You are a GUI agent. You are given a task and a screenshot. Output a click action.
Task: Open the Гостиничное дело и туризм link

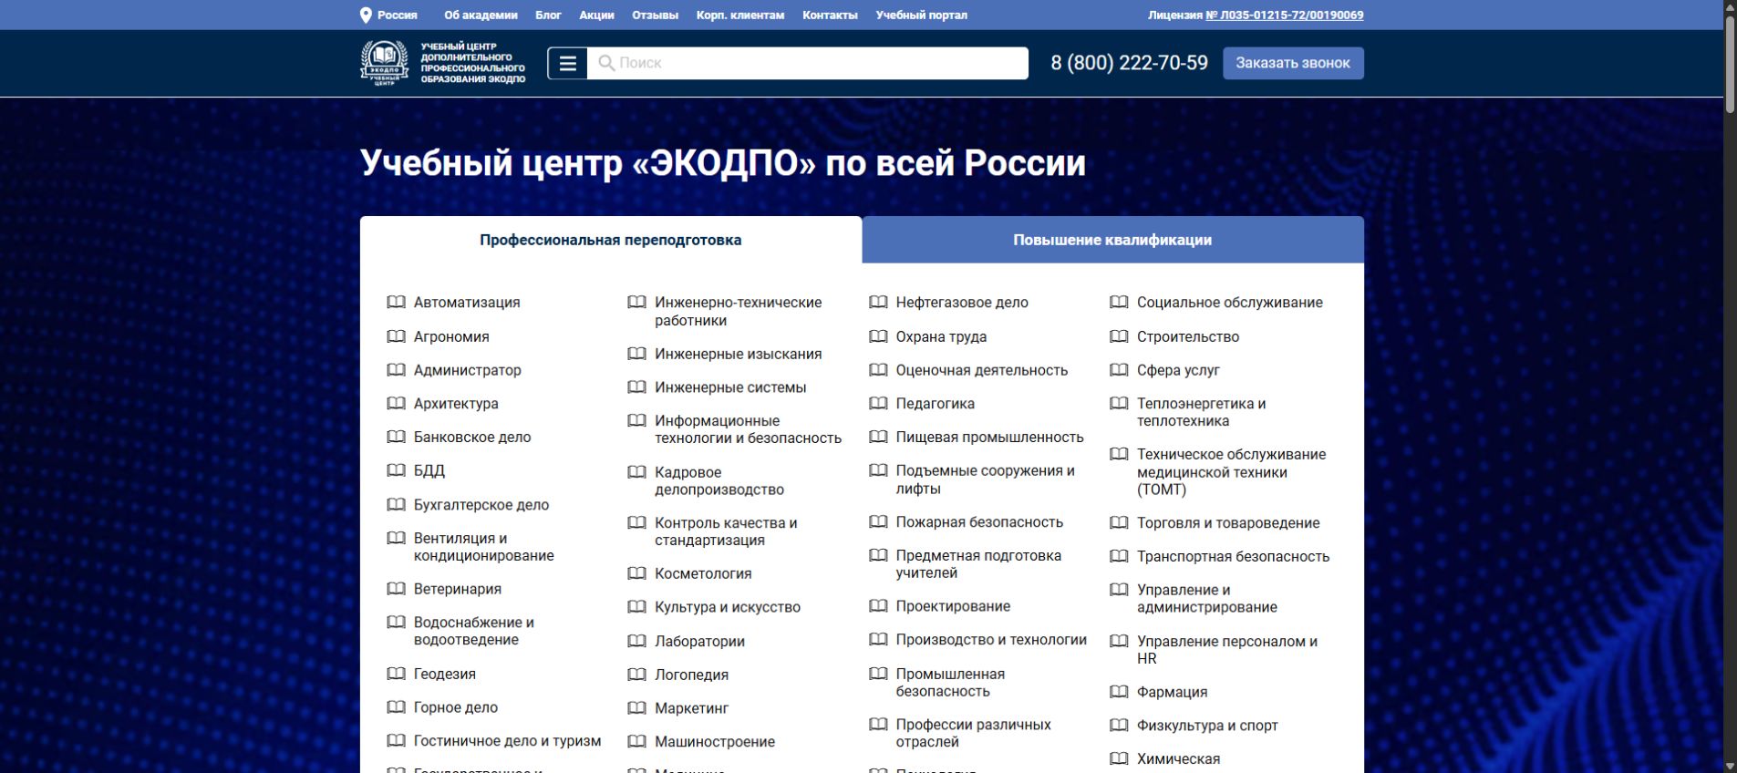click(508, 741)
